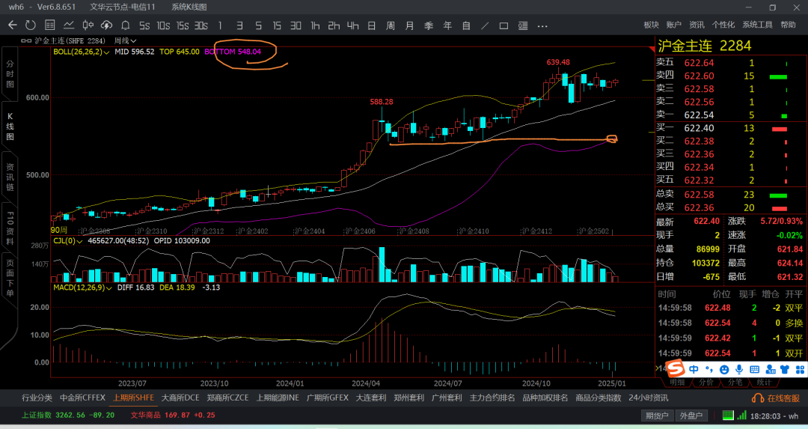Open the stacked panels layout icon
808x429 pixels.
coord(522,25)
